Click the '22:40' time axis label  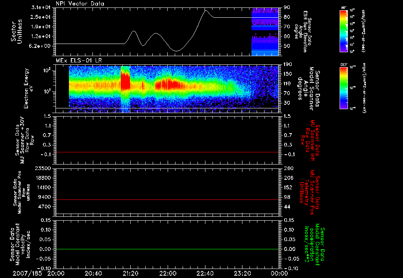coord(205,273)
